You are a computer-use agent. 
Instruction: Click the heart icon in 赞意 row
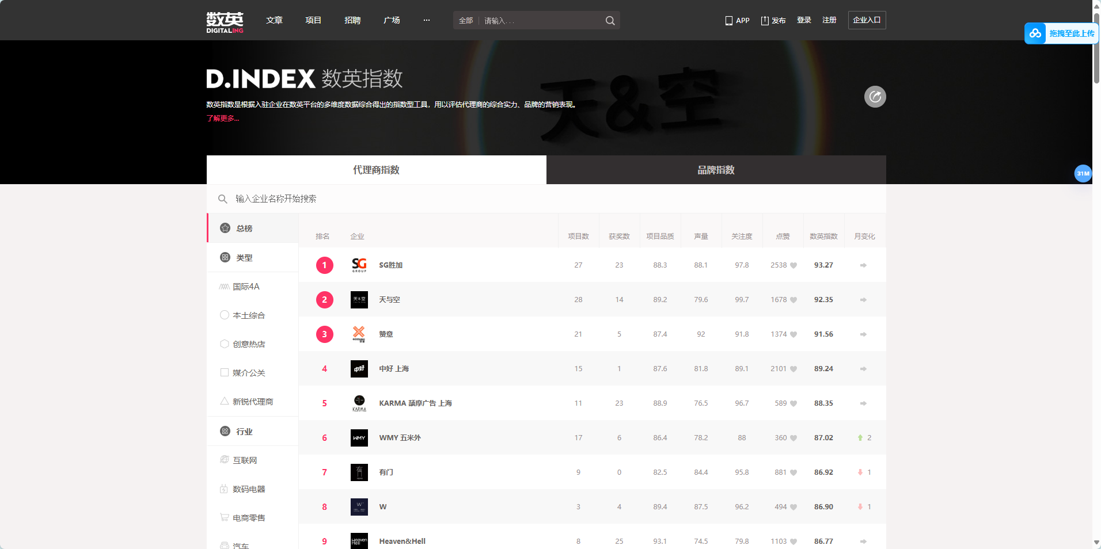tap(794, 334)
